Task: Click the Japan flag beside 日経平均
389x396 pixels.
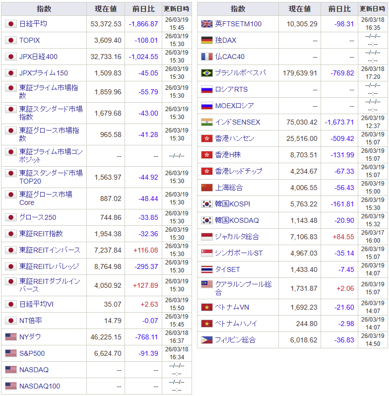Action: pos(11,24)
